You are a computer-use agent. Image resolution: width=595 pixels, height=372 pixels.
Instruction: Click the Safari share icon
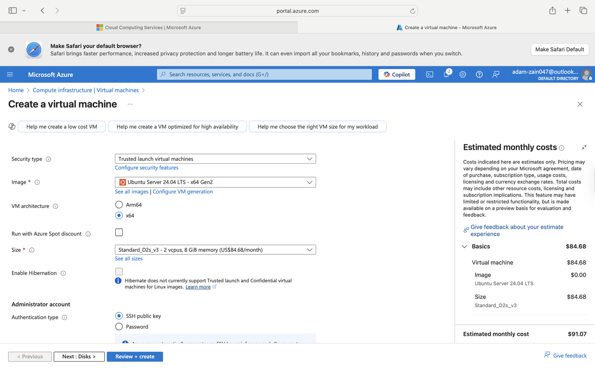(x=552, y=10)
